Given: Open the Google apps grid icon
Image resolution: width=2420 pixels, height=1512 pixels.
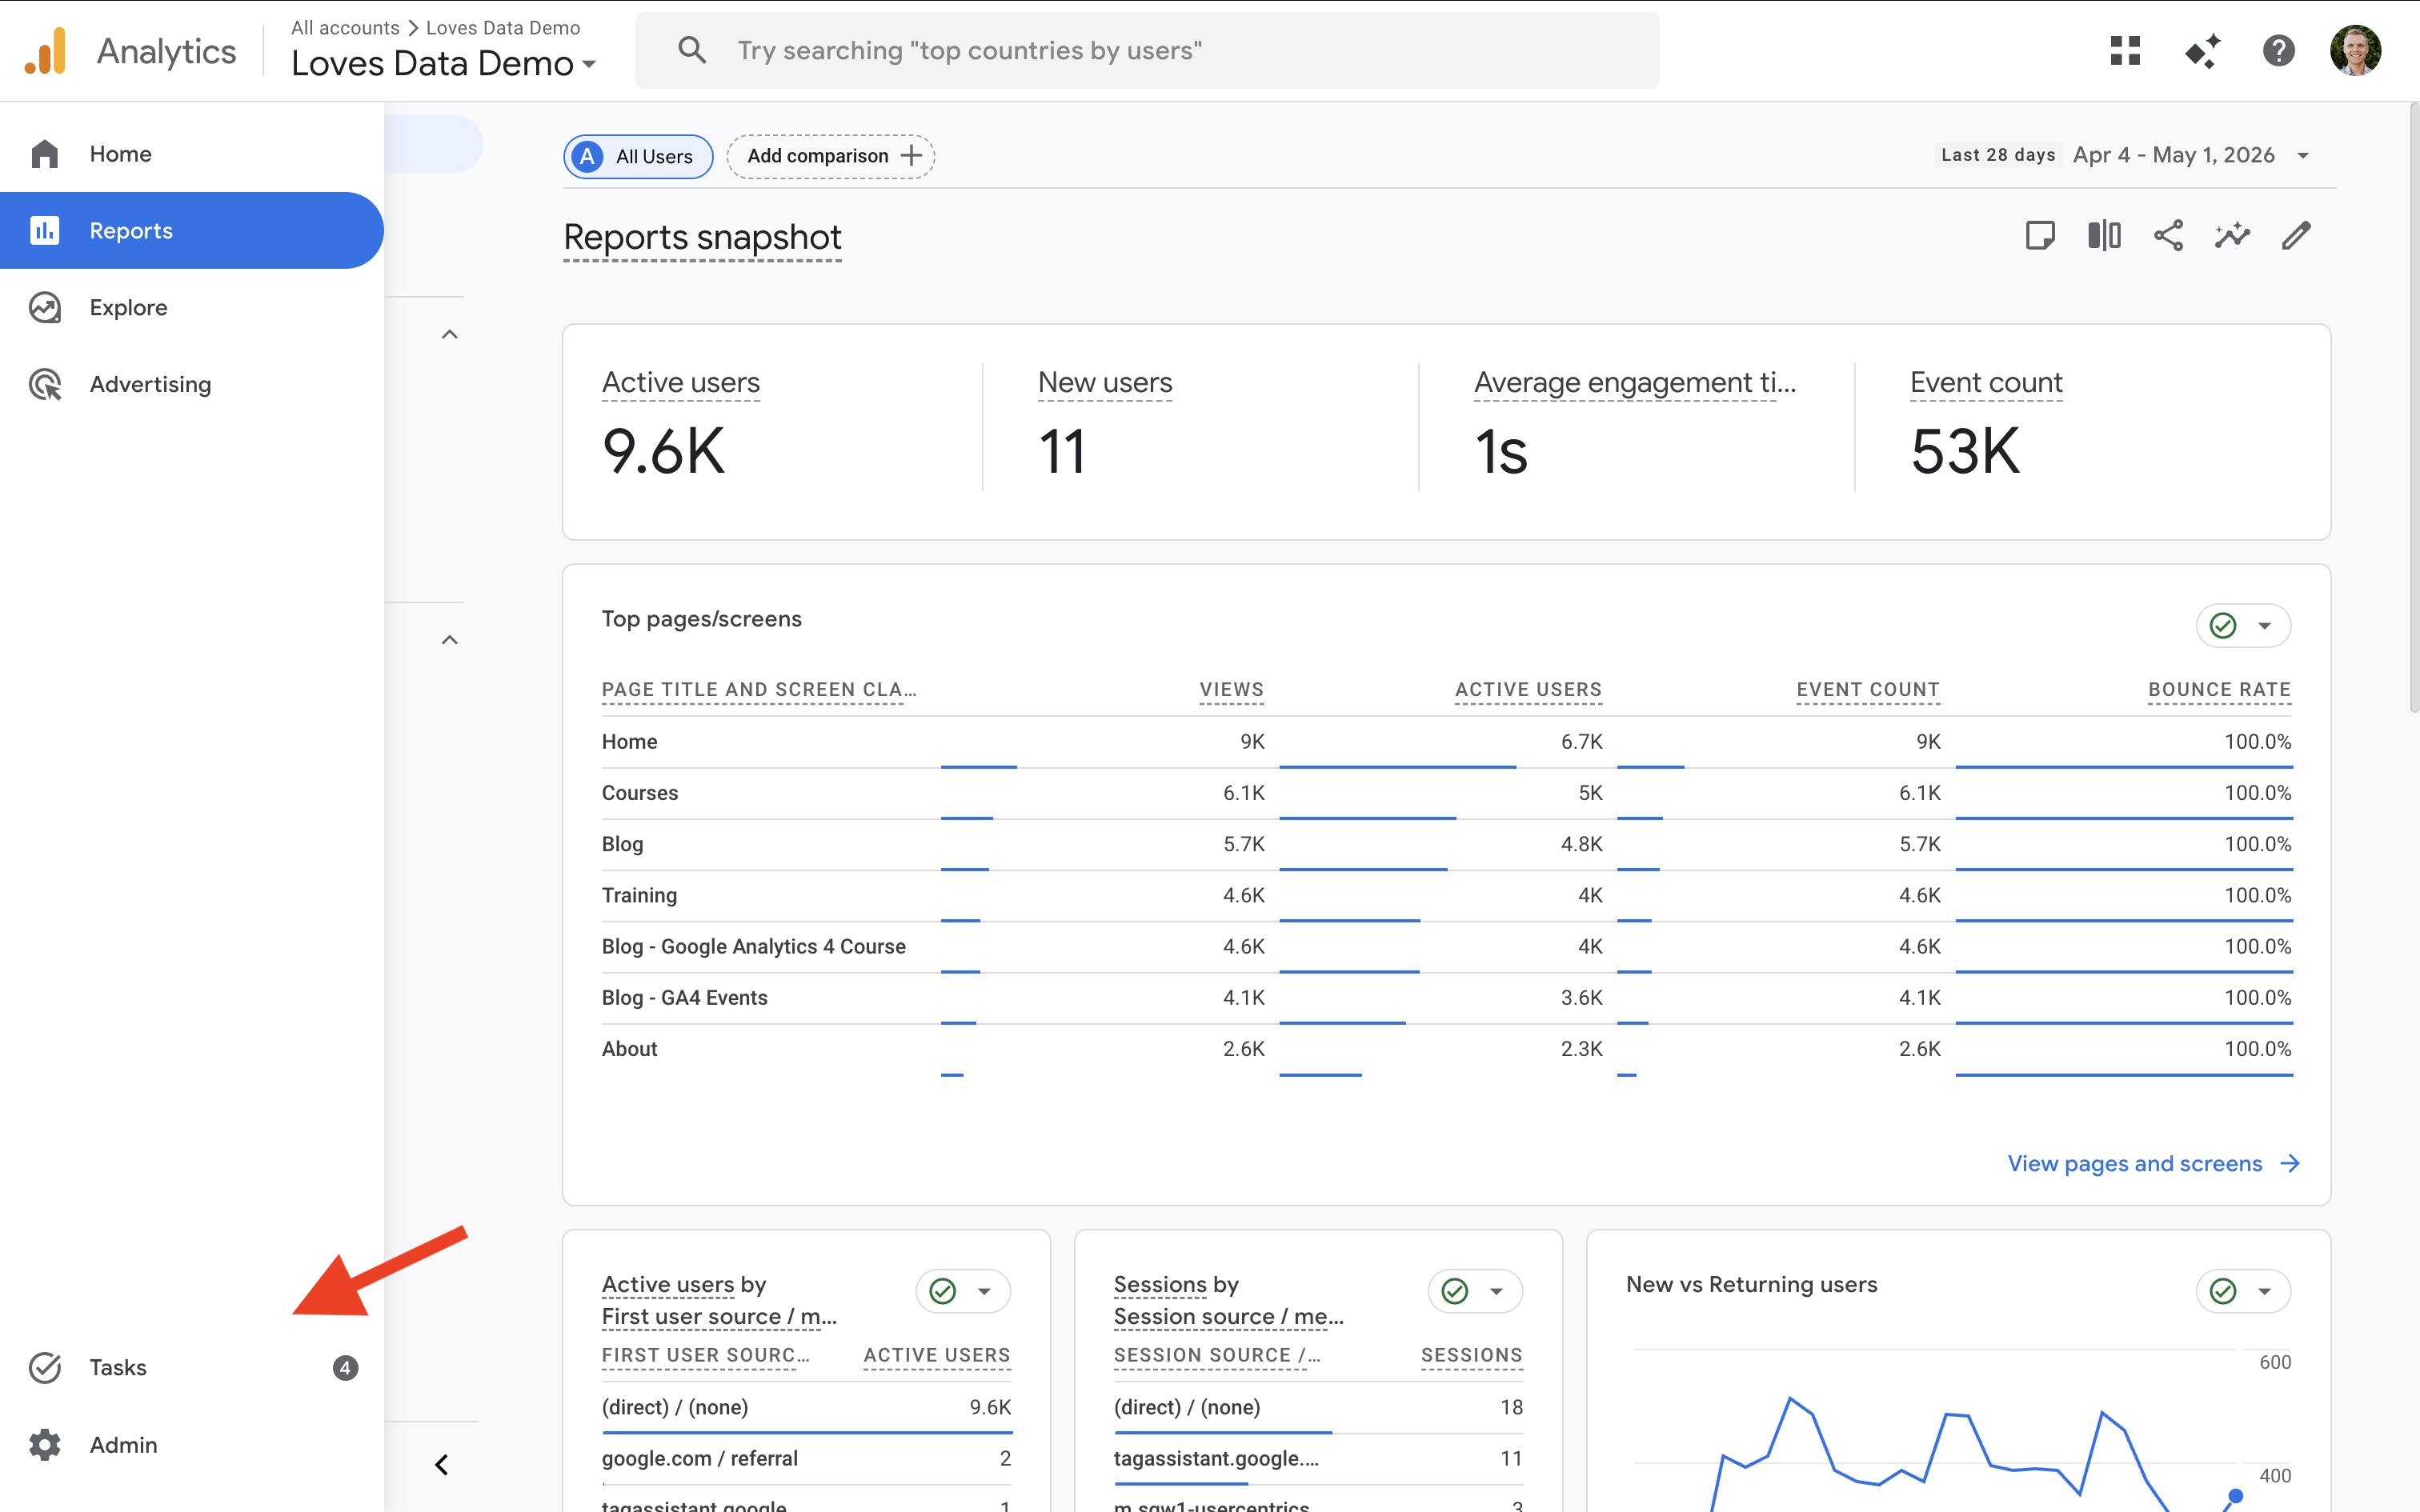Looking at the screenshot, I should 2125,51.
